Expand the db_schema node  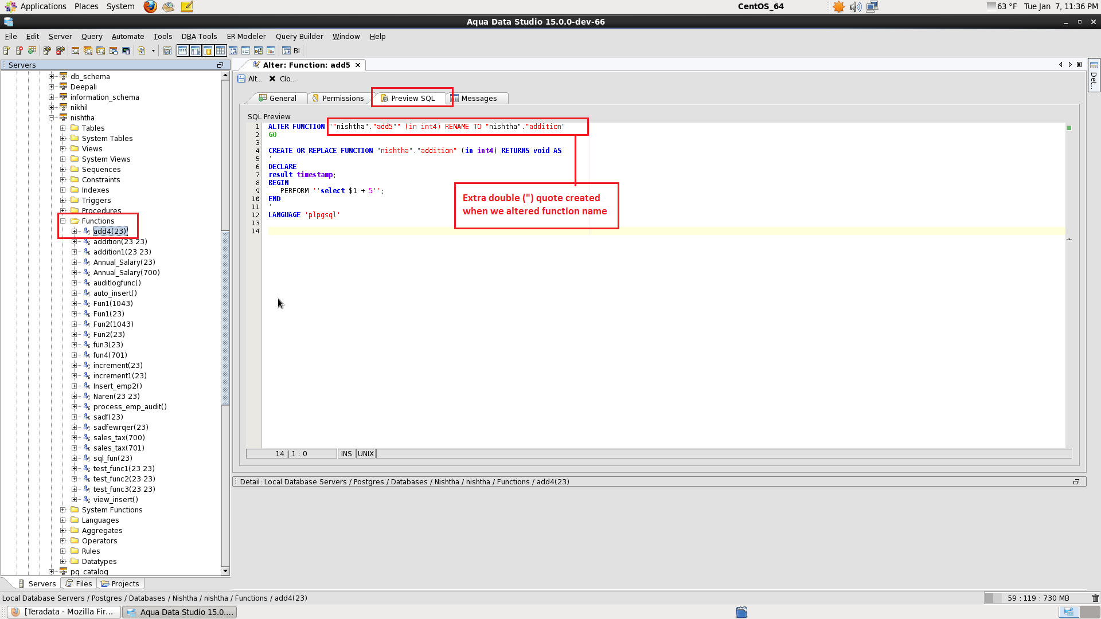tap(52, 77)
